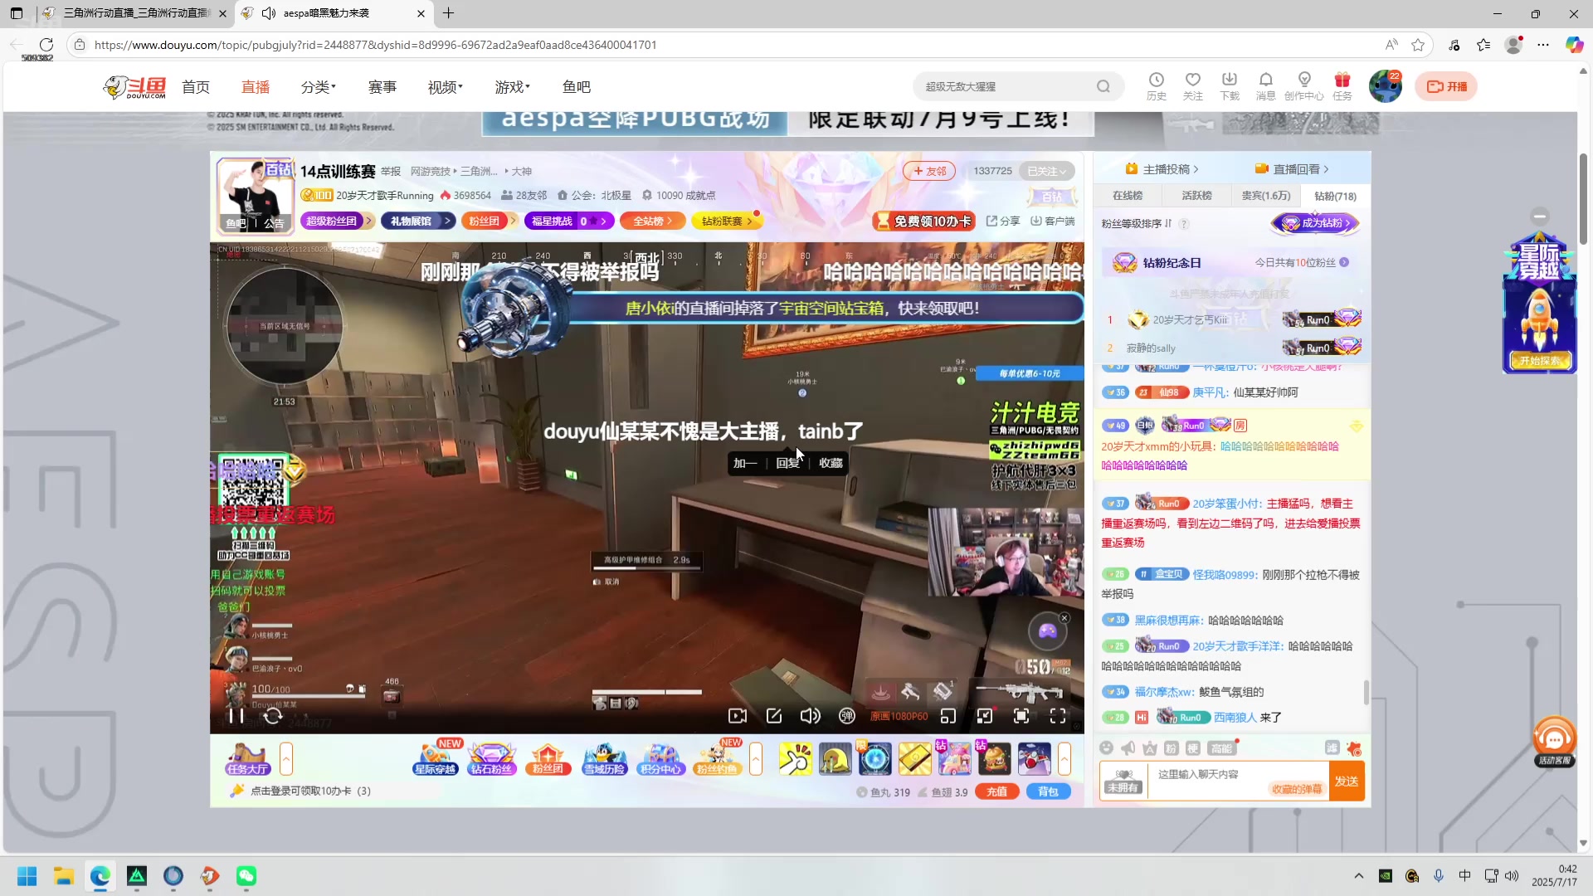Switch to the 活跃榜 tab
This screenshot has width=1593, height=896.
[x=1196, y=196]
